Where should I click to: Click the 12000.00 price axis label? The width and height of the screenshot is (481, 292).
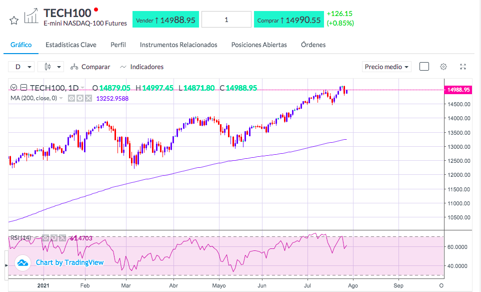pos(459,175)
